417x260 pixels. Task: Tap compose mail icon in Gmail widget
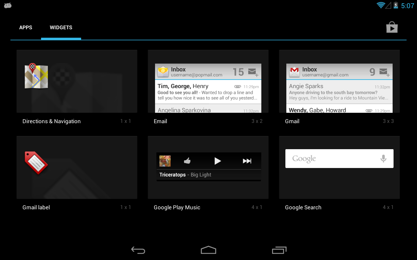coord(384,72)
